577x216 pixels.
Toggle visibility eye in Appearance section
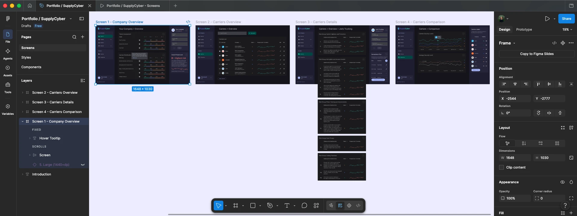(562, 182)
